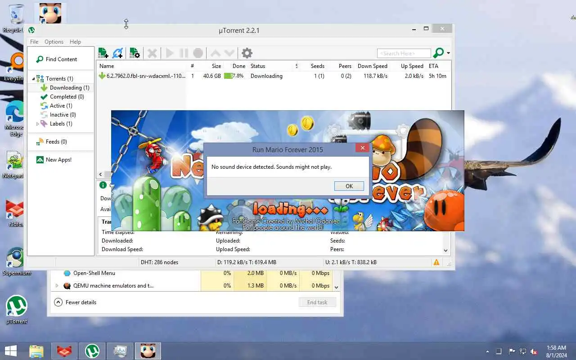Switch to Mario Forever taskbar button
576x360 pixels.
point(148,351)
